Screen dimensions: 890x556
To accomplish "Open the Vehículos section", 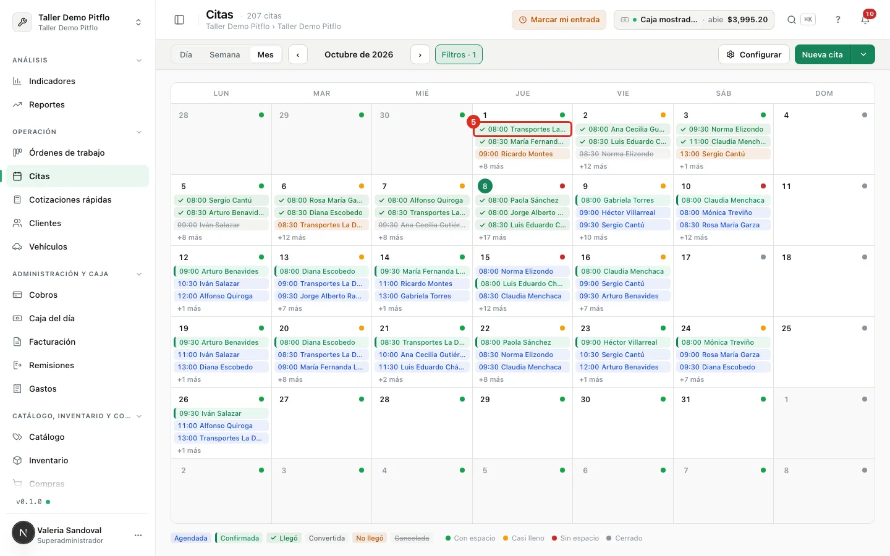I will click(77, 246).
